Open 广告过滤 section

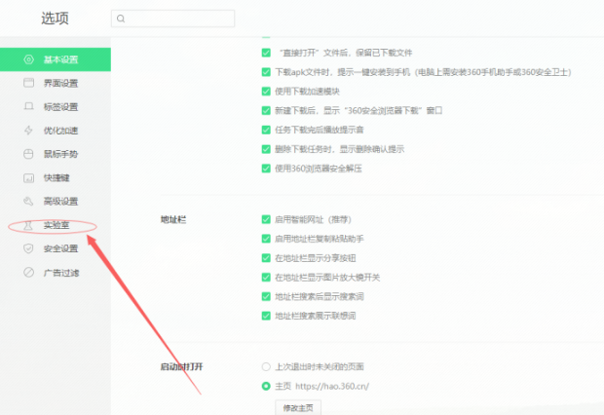pyautogui.click(x=56, y=273)
